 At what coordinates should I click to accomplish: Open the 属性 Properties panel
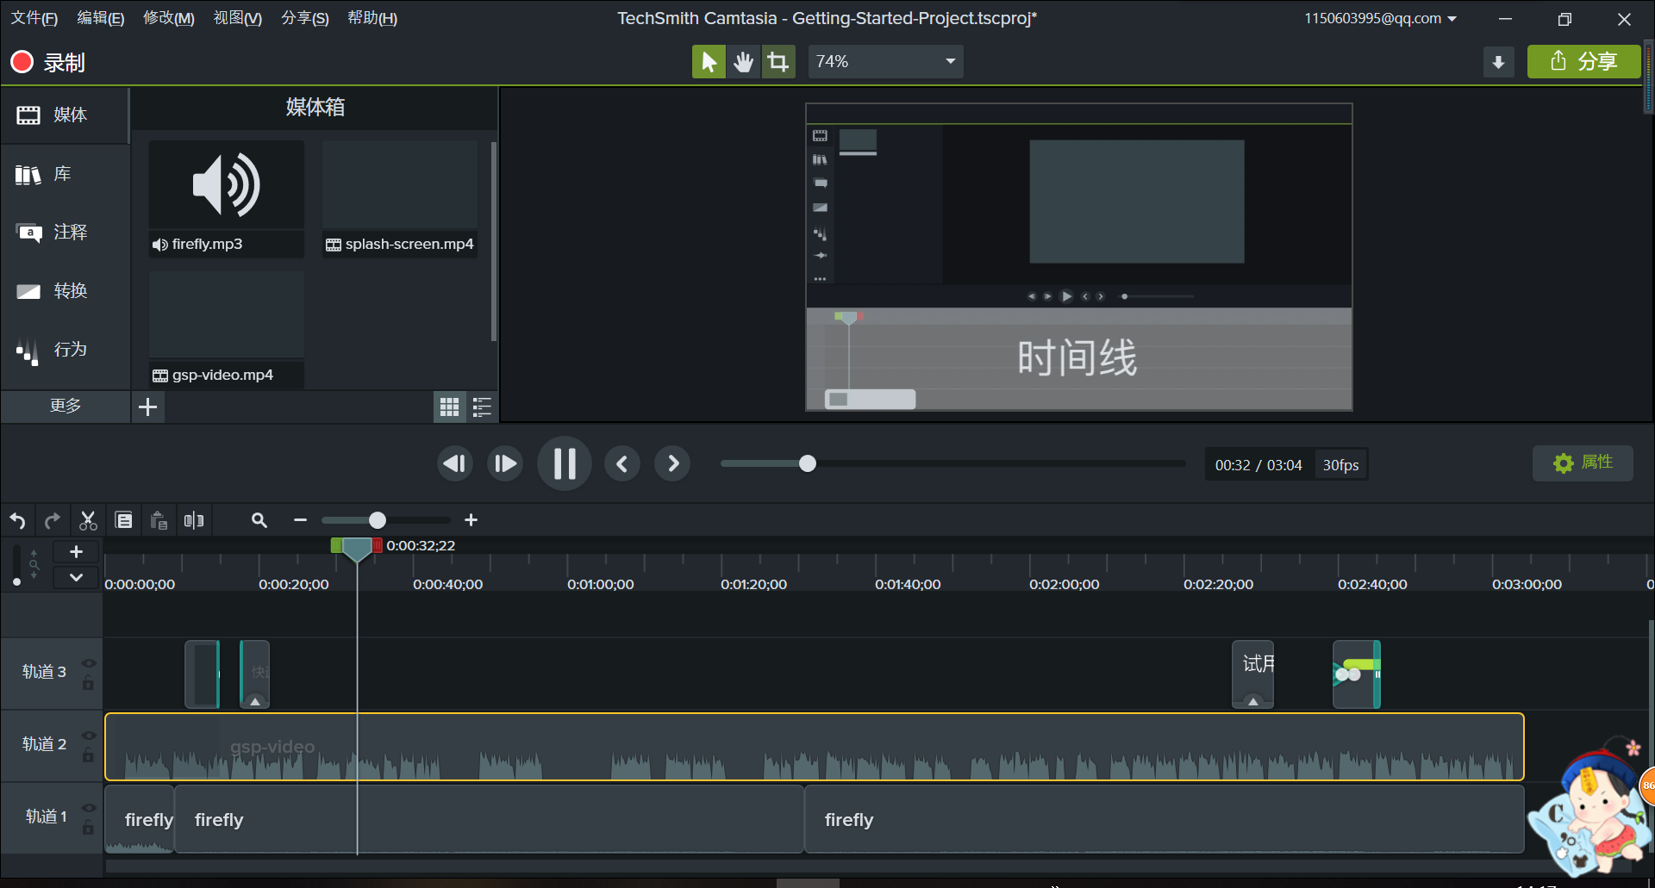coord(1583,463)
